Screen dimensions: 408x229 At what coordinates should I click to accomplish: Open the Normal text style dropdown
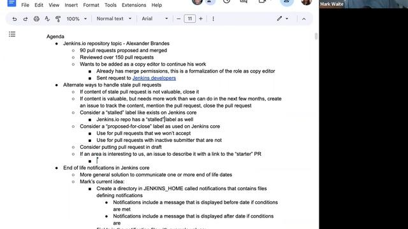[114, 18]
